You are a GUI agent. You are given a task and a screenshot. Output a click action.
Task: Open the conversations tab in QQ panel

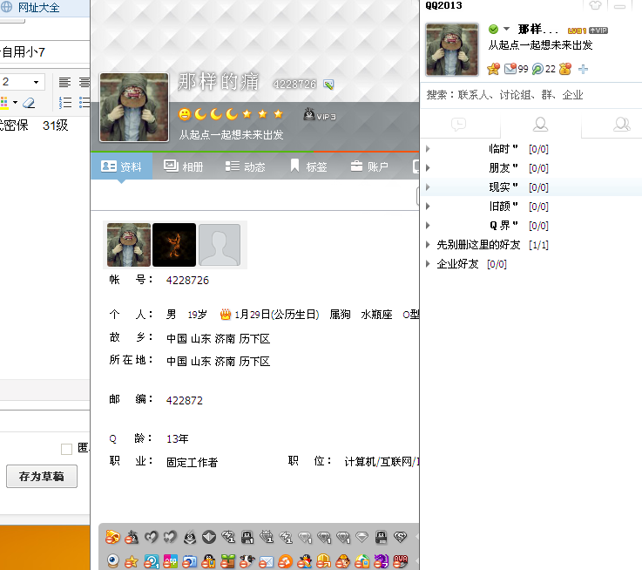click(459, 124)
